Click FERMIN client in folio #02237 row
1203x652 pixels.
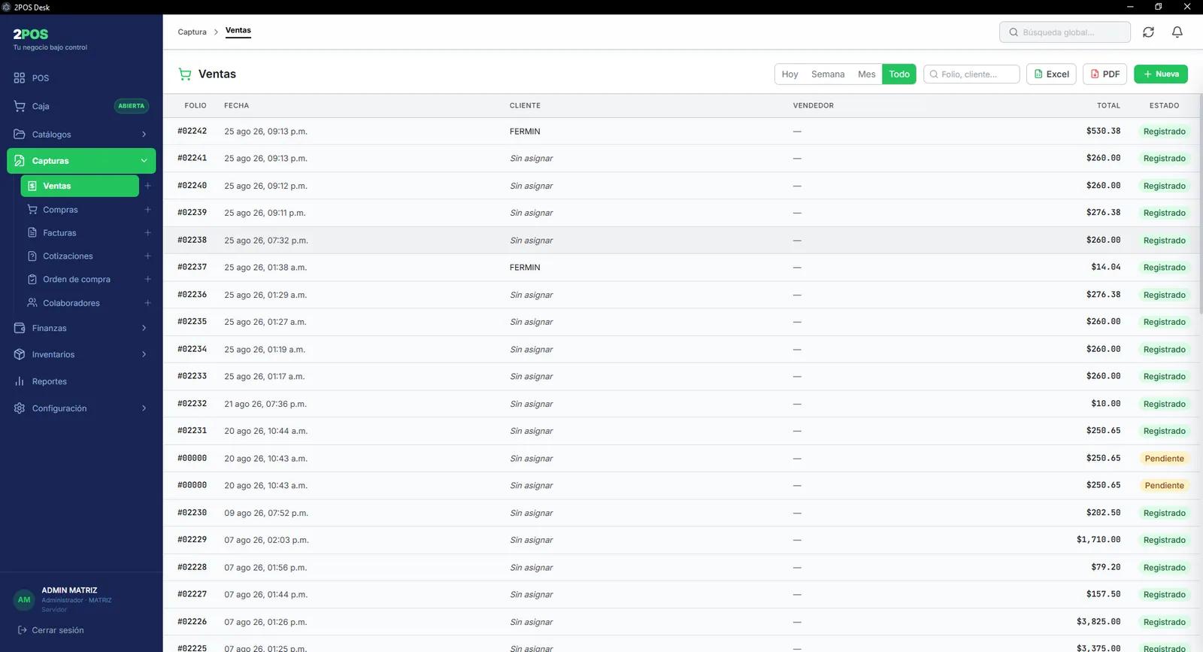pos(525,268)
